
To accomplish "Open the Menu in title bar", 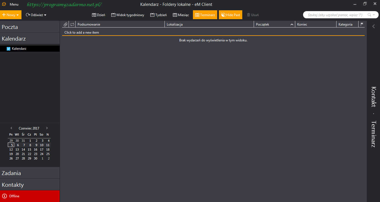I will pyautogui.click(x=14, y=4).
